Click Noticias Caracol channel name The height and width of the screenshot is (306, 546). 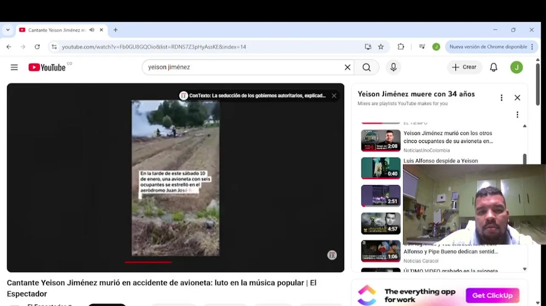[x=421, y=261]
